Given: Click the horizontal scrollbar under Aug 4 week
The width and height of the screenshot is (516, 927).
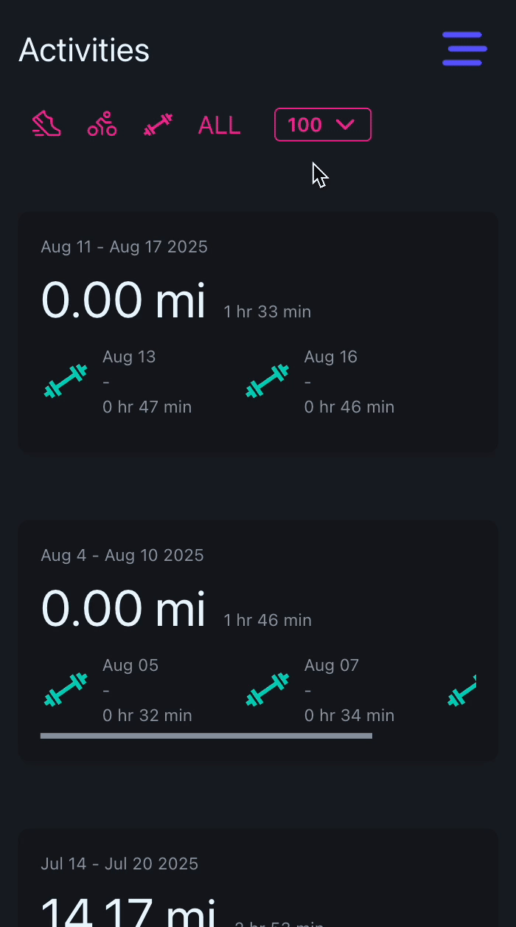Looking at the screenshot, I should 206,736.
